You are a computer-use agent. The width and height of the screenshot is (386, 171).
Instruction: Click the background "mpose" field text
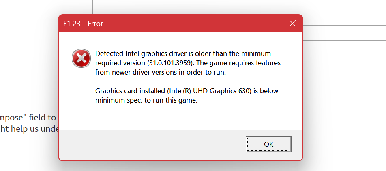coord(28,118)
